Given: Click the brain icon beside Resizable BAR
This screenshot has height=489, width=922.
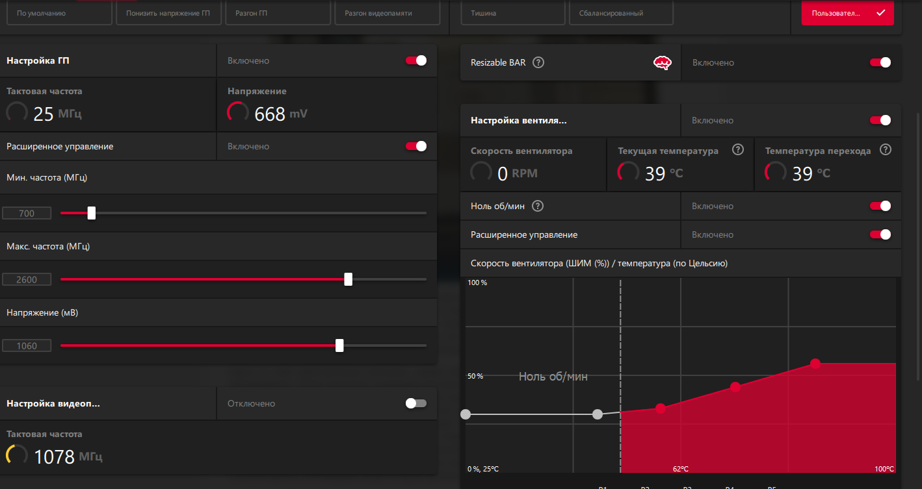Looking at the screenshot, I should [662, 63].
